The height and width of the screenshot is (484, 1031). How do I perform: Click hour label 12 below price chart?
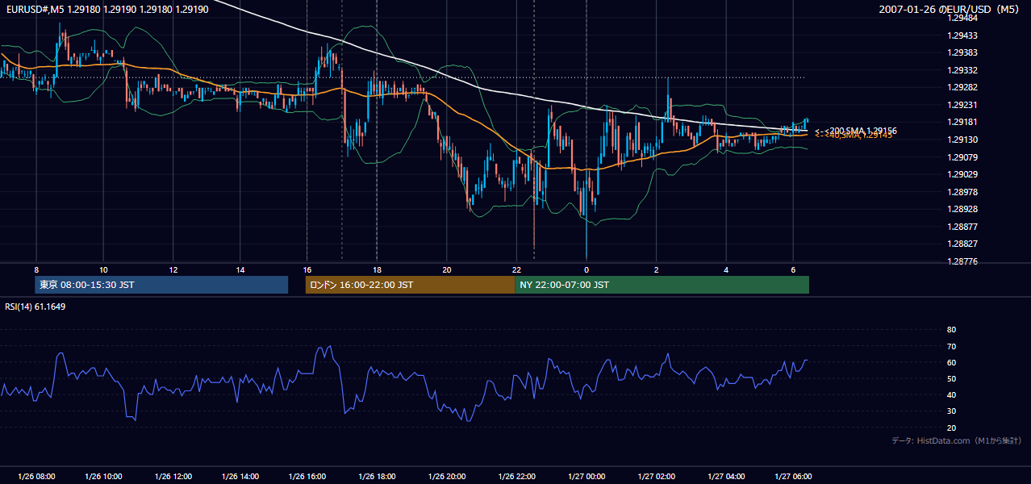(173, 269)
